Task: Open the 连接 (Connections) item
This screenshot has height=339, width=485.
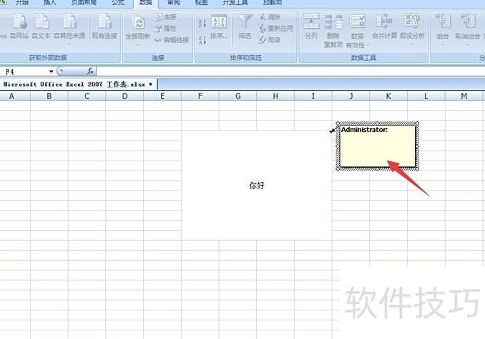Action: [166, 17]
